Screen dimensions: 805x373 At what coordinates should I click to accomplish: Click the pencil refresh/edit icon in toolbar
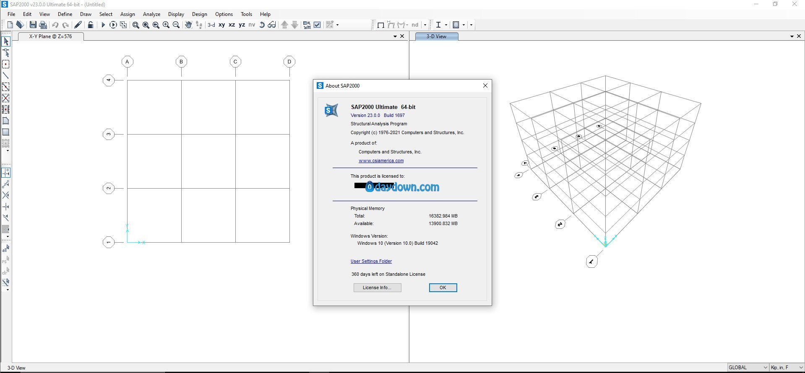pyautogui.click(x=78, y=25)
